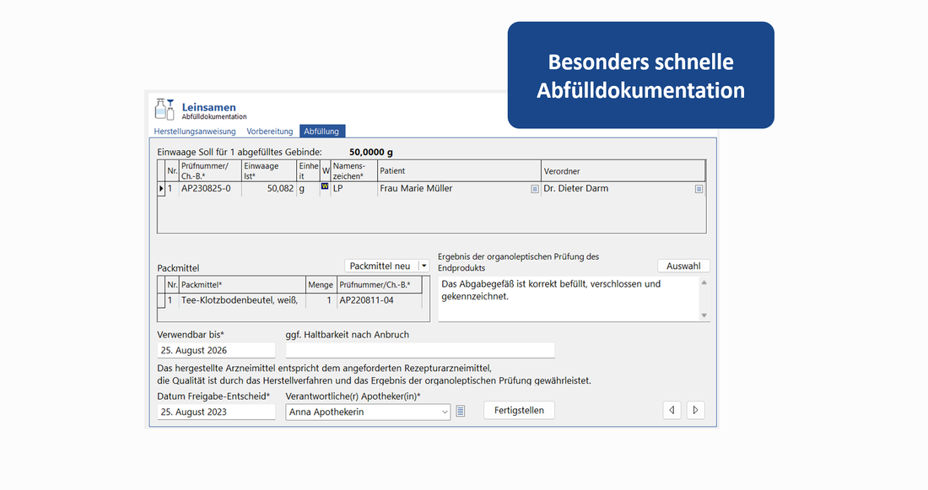This screenshot has height=490, width=928.
Task: Click the Patient column header
Action: [x=459, y=171]
